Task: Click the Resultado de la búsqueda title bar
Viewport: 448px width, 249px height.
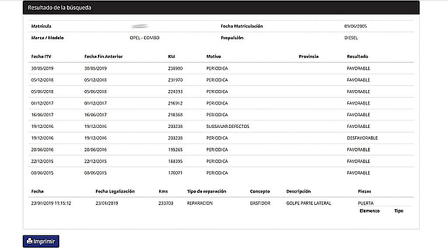Action: click(x=221, y=8)
